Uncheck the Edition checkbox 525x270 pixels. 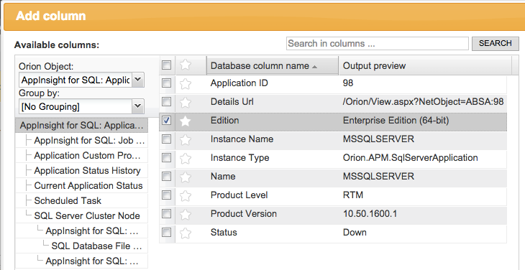point(166,121)
